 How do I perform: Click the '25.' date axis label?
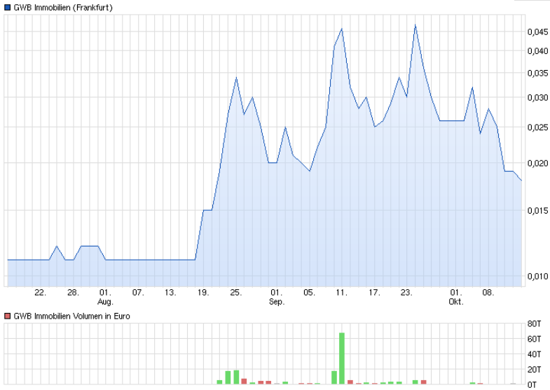coord(236,293)
